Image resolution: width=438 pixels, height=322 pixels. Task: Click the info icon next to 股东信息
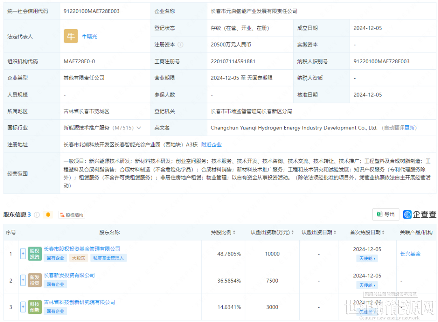37,215
